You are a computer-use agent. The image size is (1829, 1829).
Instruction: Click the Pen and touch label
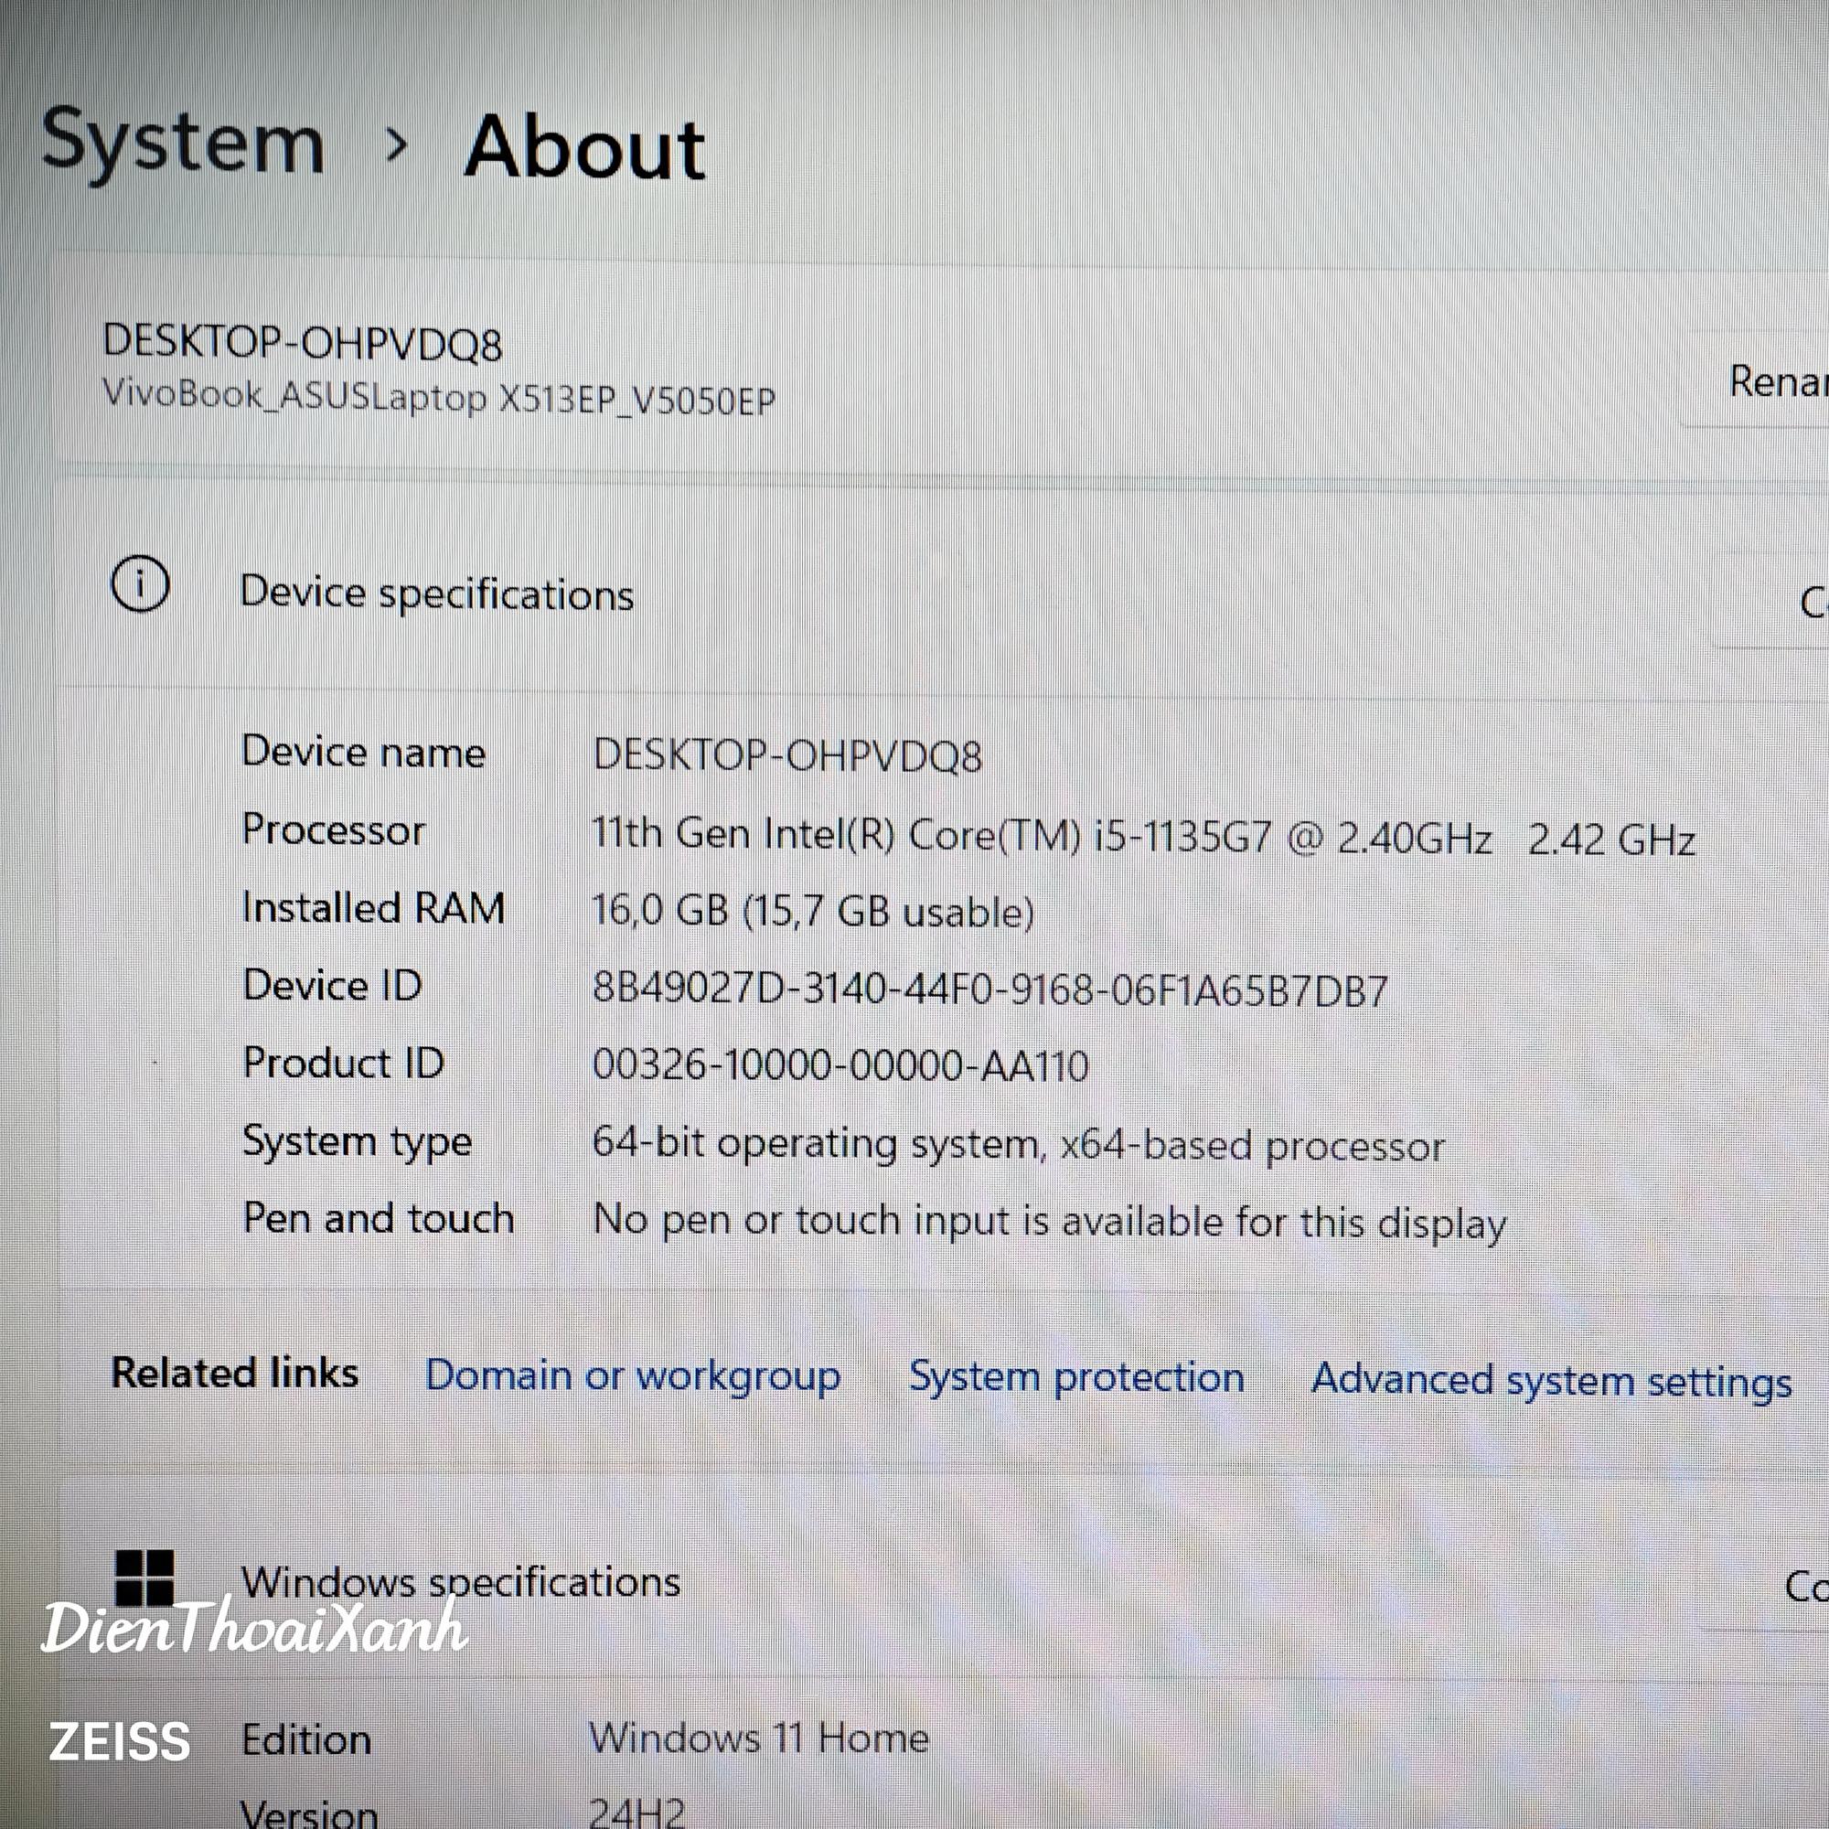point(379,1218)
